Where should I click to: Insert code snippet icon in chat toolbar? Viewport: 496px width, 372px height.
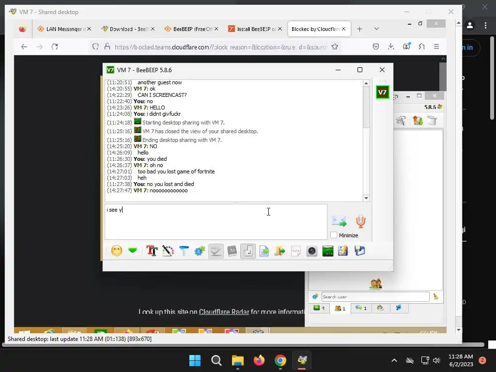coord(296,251)
